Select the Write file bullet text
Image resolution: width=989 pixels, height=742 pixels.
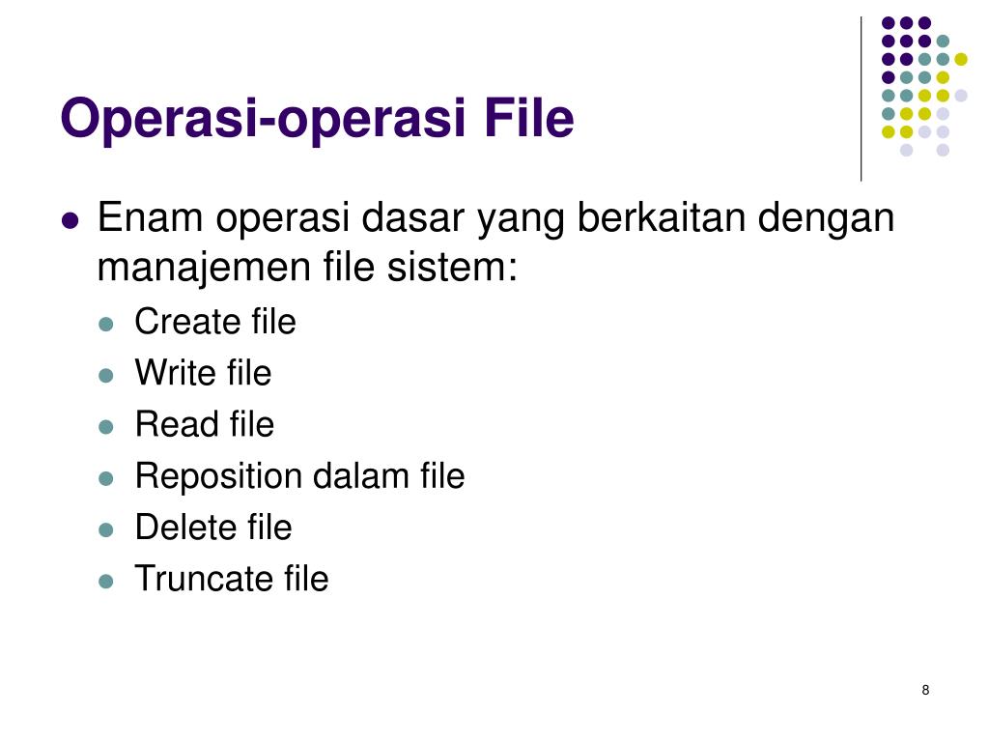[x=203, y=372]
